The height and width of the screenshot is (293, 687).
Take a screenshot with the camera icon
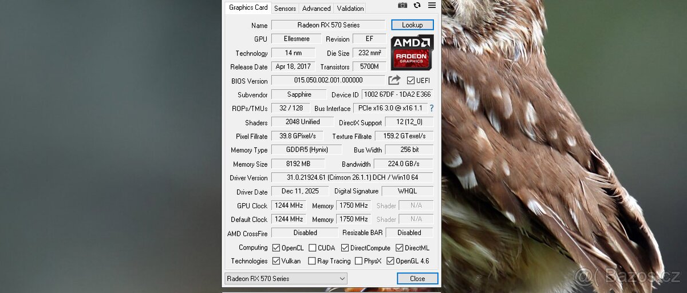402,5
